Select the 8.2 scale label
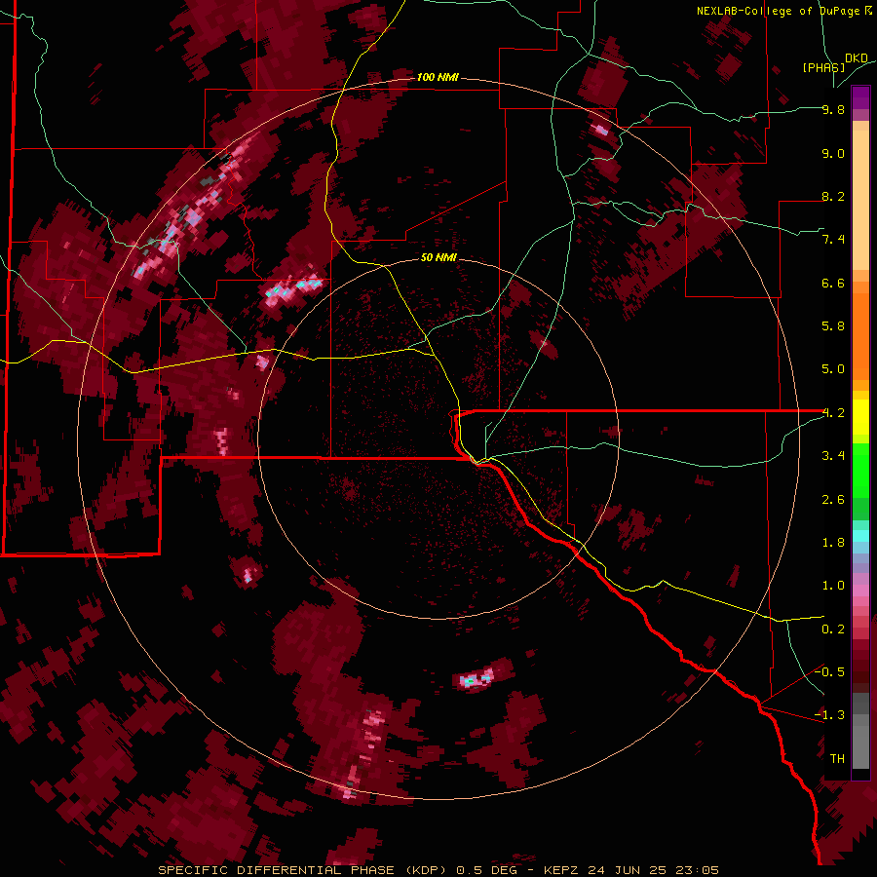This screenshot has height=877, width=877. (833, 196)
